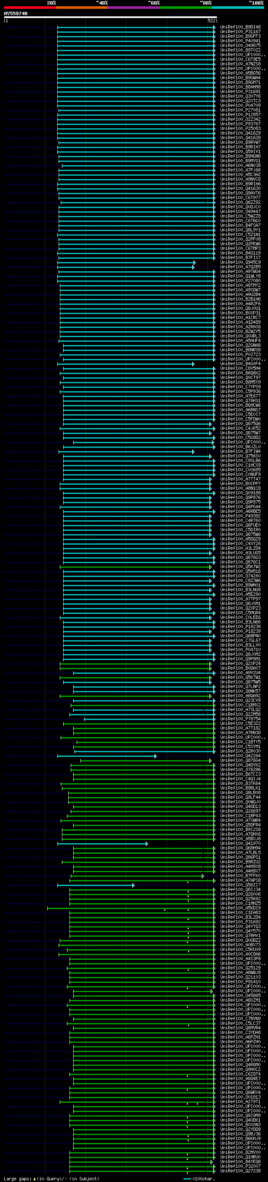Screen dimensions: 268x1182
Task: Select the UniRef100_C7BVN9 hit
Action: (x=240, y=1018)
